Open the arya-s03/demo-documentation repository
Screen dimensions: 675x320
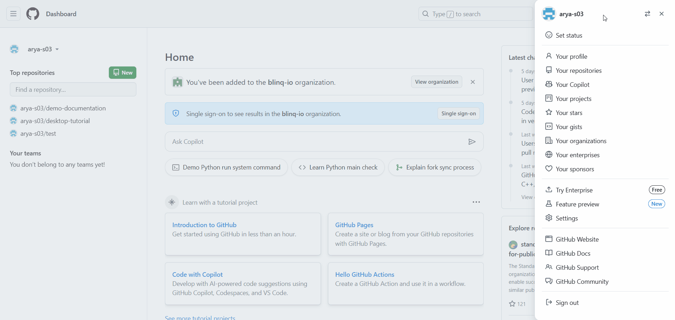[63, 108]
